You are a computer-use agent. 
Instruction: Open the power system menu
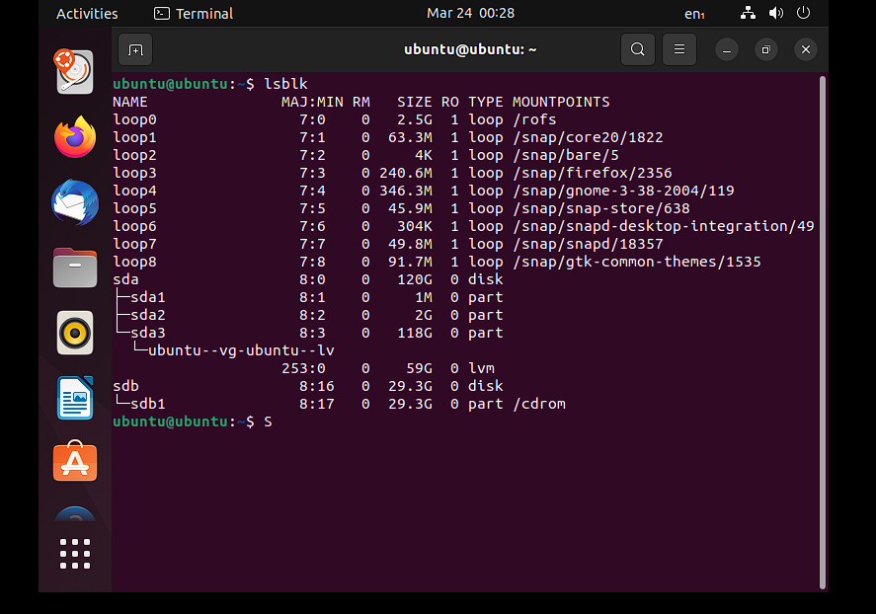coord(803,14)
